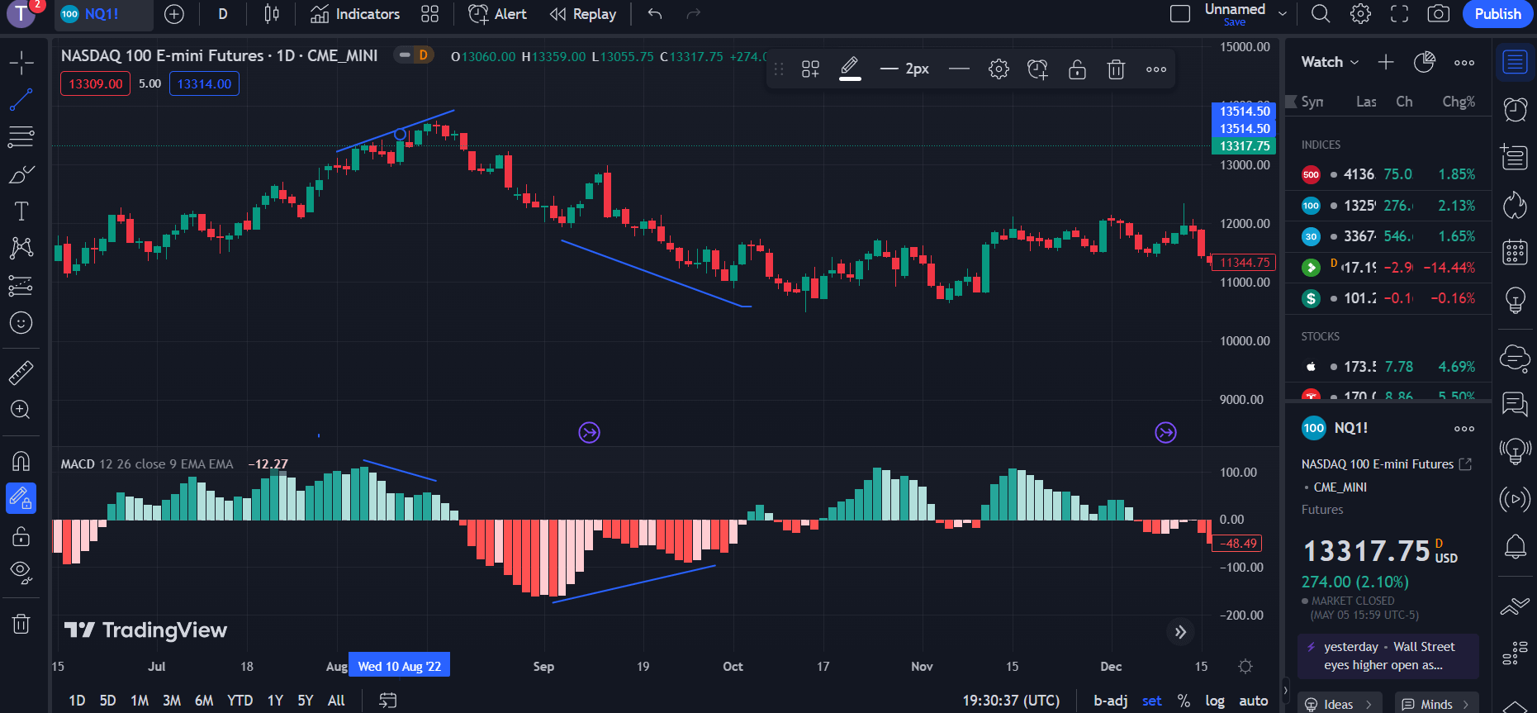Toggle magnet mode for drawings
Viewport: 1537px width, 713px height.
tap(21, 461)
